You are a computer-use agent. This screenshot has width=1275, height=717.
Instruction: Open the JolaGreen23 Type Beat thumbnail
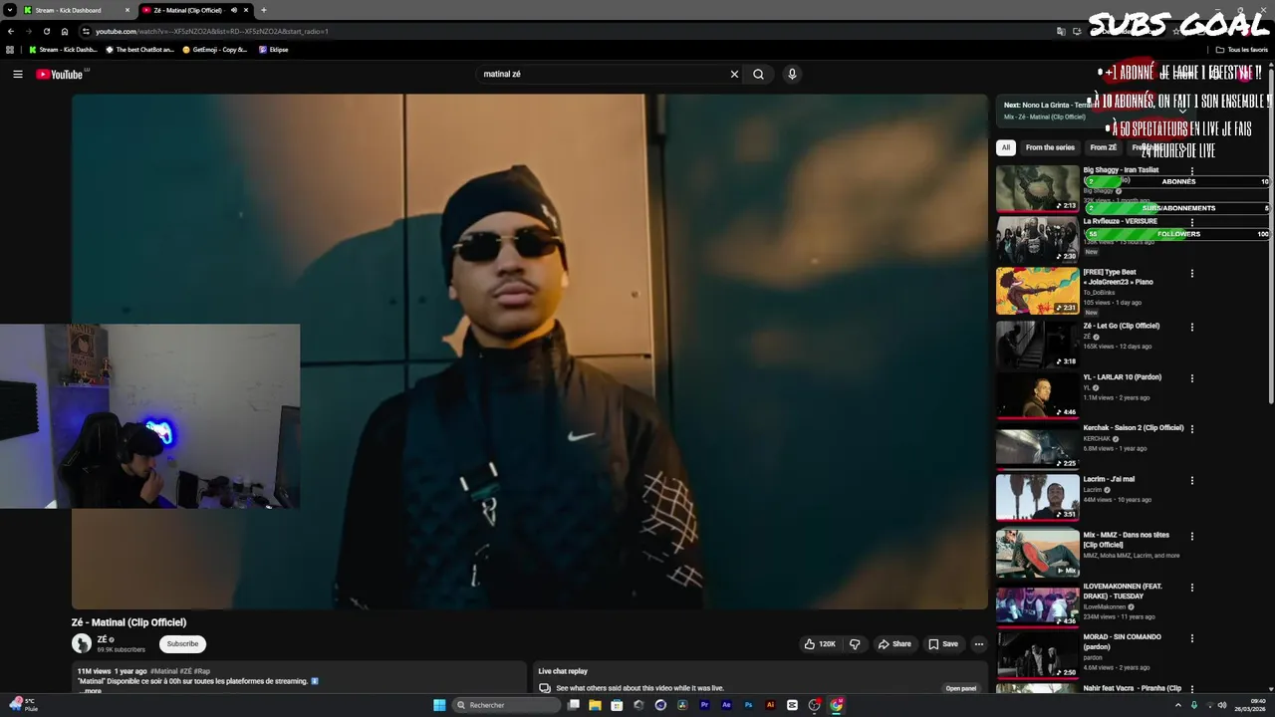tap(1037, 291)
